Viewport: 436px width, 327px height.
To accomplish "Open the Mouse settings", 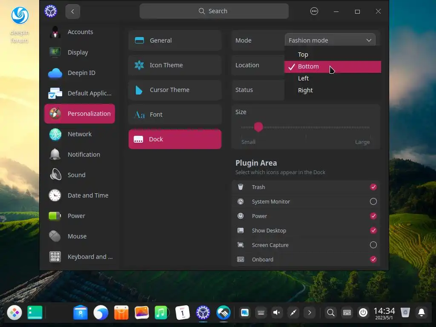I will tap(80, 236).
